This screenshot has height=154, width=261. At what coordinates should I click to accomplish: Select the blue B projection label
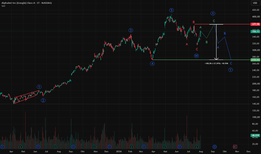click(225, 34)
